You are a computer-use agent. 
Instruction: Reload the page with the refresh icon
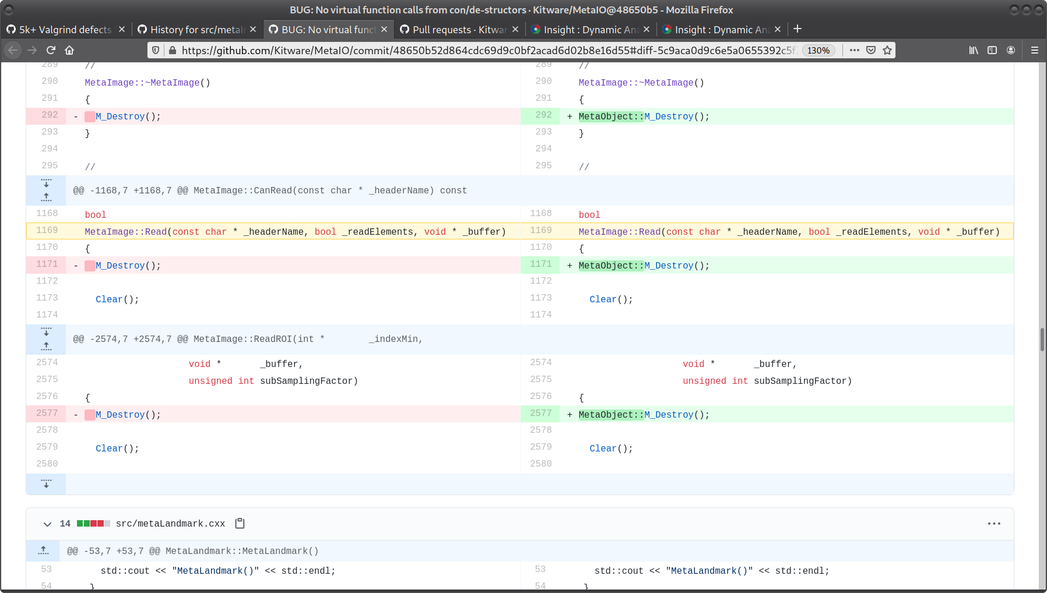tap(51, 50)
